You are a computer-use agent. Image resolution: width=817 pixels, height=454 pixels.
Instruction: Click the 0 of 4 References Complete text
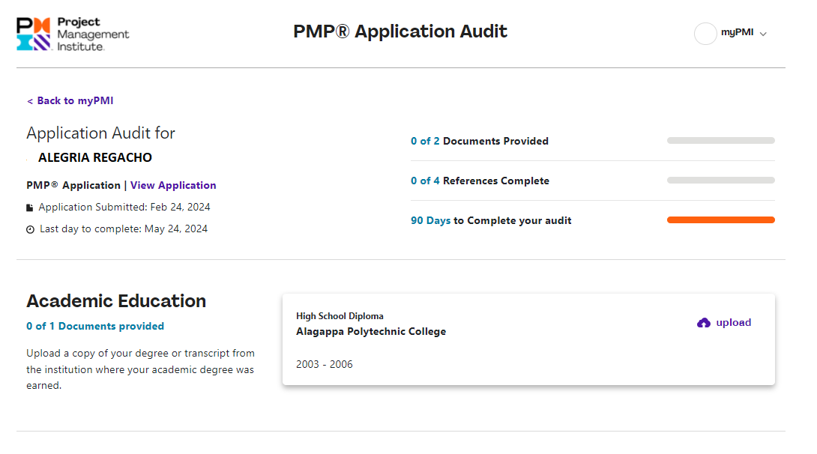[x=480, y=181]
